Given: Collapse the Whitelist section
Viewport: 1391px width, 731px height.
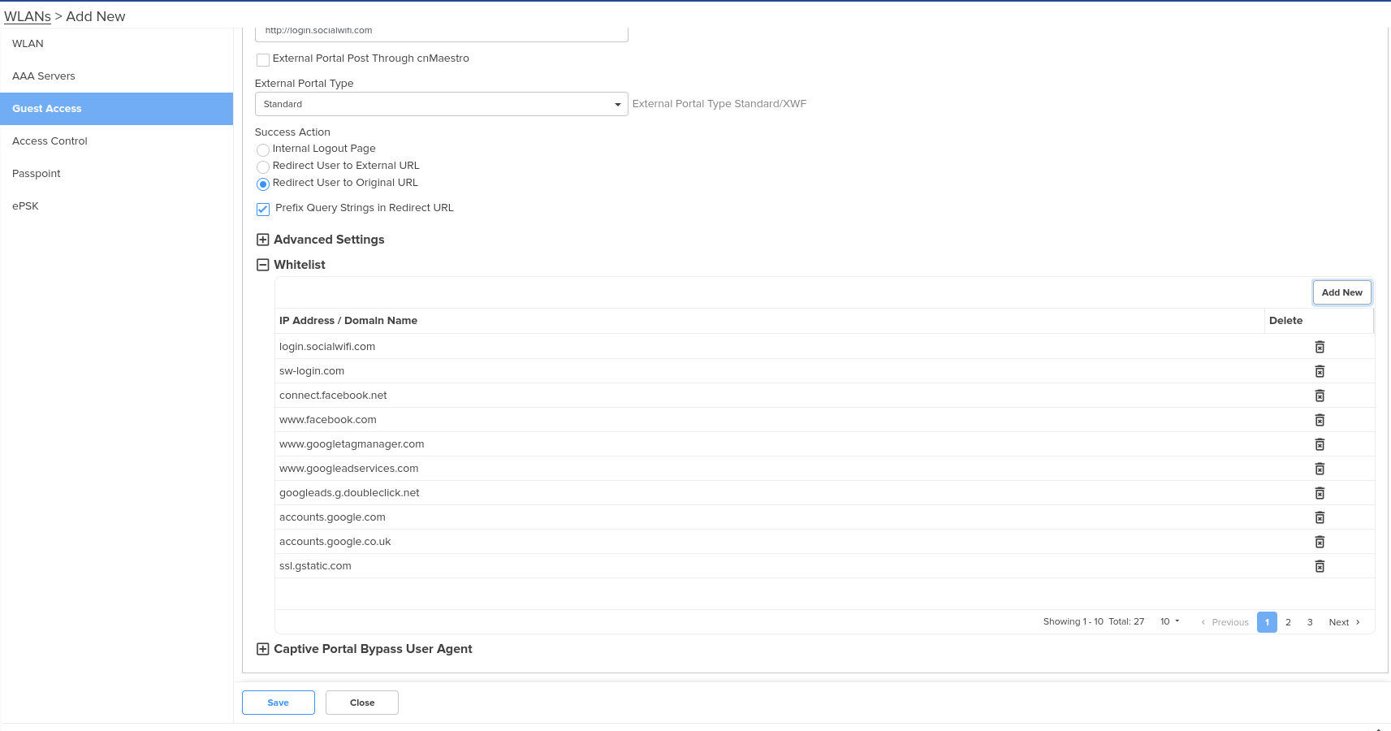Looking at the screenshot, I should coord(263,265).
